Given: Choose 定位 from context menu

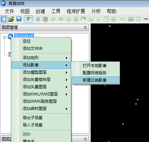Looking at the screenshot, I should point(41,41).
